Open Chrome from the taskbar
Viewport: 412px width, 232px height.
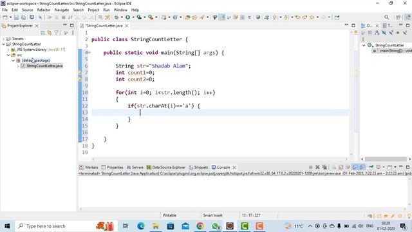click(x=200, y=226)
